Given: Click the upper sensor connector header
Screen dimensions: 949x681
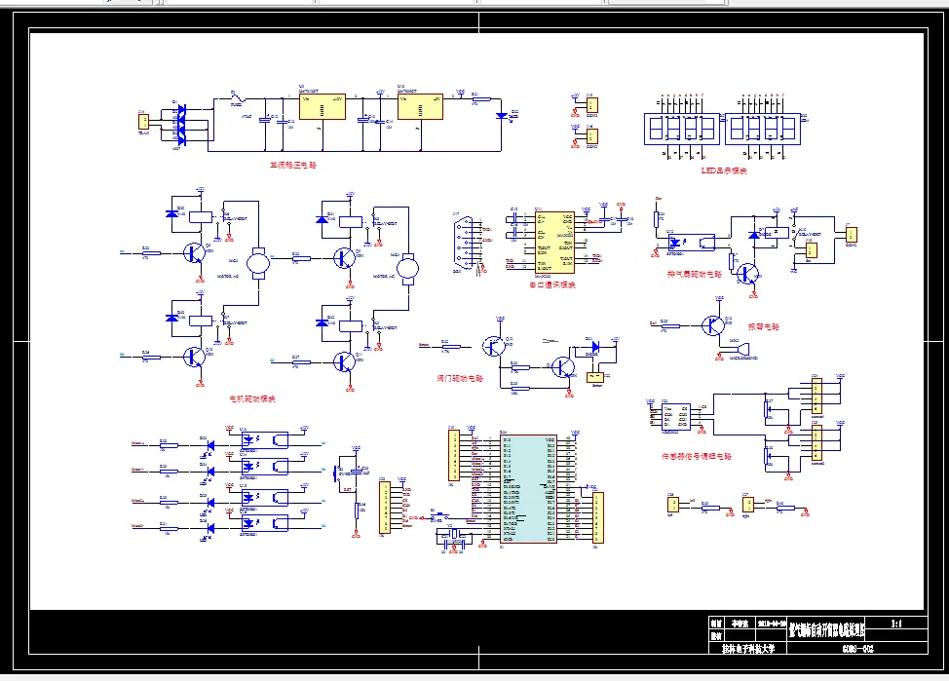Looking at the screenshot, I should tap(816, 397).
